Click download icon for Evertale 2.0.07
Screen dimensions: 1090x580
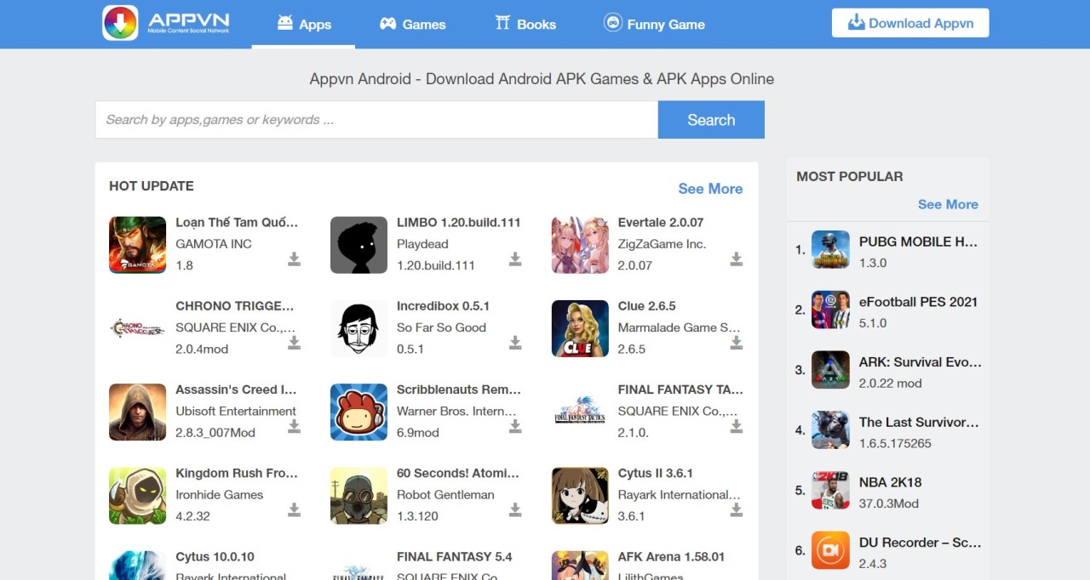pos(737,259)
